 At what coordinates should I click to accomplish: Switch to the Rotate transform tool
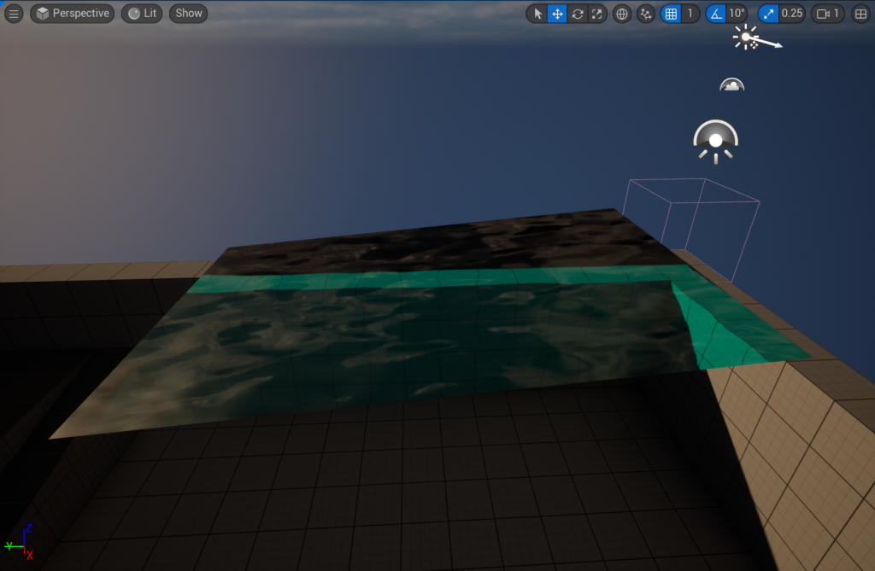coord(578,14)
